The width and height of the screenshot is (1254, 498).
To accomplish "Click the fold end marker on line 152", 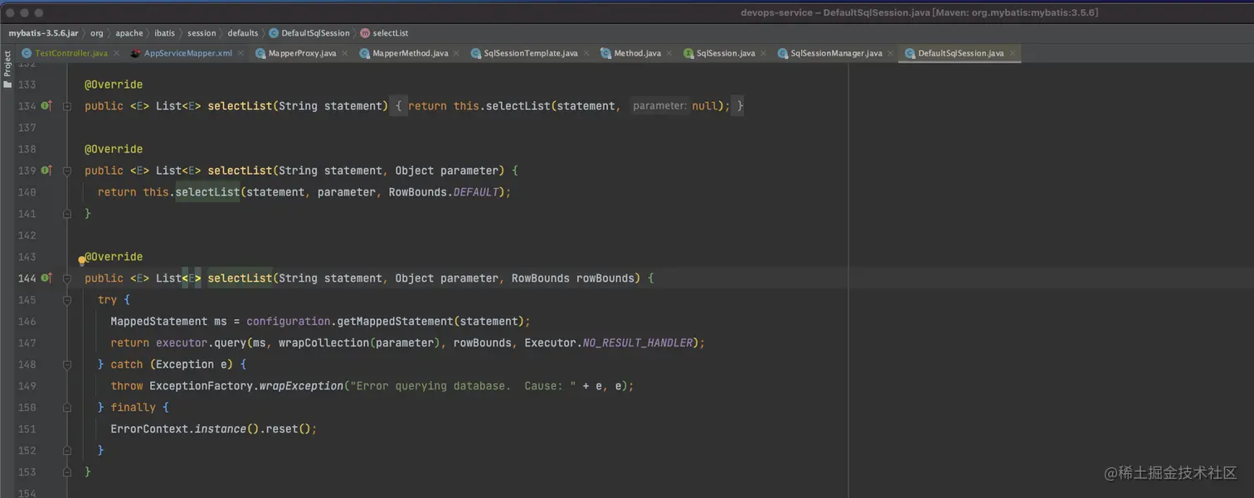I will (67, 451).
